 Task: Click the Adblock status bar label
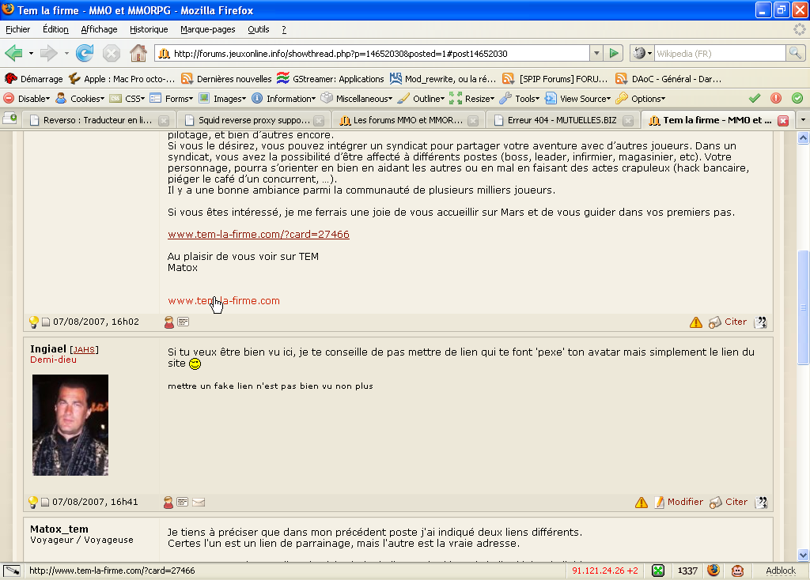pos(781,571)
